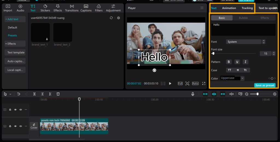Viewport: 280px width, 142px height.
Task: Toggle auto snapping on timeline
Action: (x=214, y=94)
